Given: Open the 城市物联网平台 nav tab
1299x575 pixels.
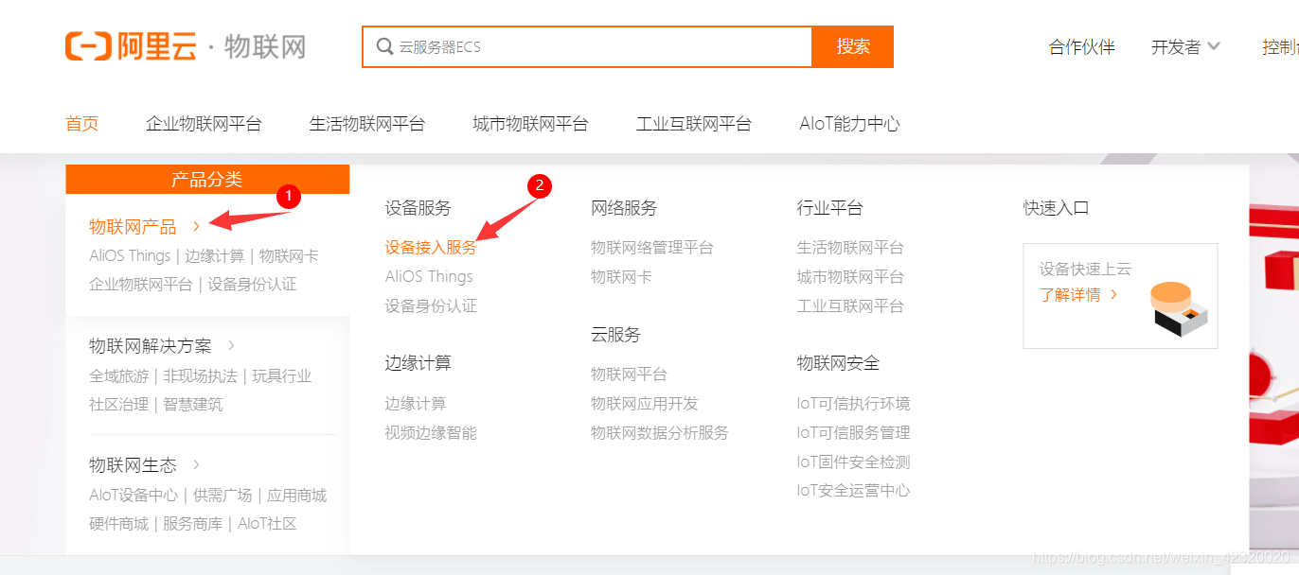Looking at the screenshot, I should tap(531, 124).
